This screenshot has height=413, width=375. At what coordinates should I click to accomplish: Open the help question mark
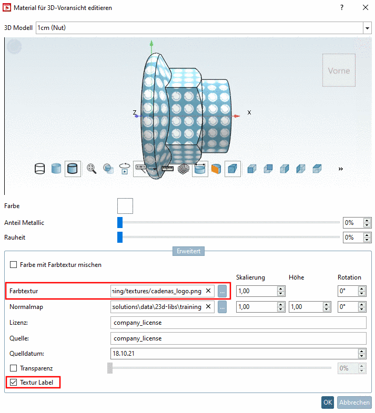pyautogui.click(x=342, y=7)
